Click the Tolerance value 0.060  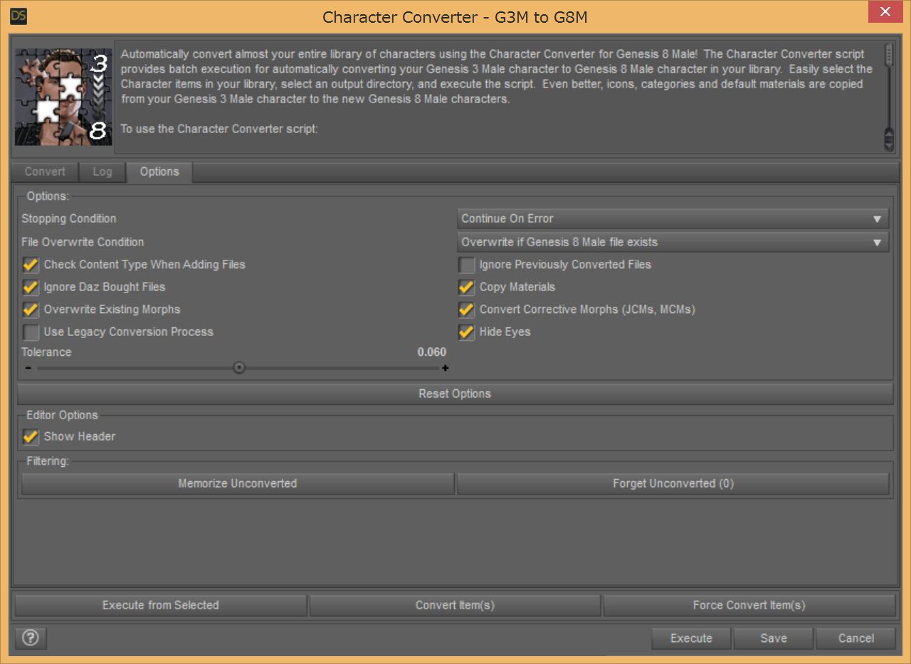tap(432, 352)
